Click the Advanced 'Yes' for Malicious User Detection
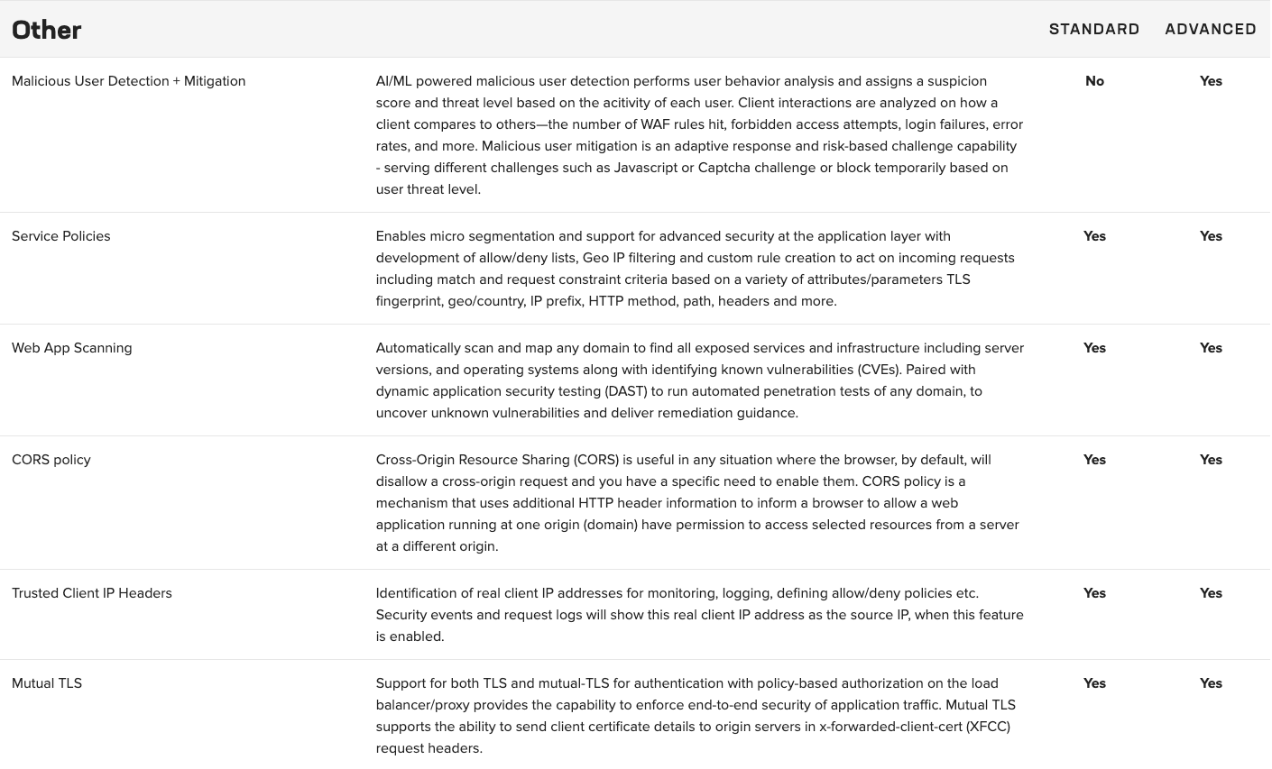This screenshot has width=1272, height=769. pos(1211,81)
